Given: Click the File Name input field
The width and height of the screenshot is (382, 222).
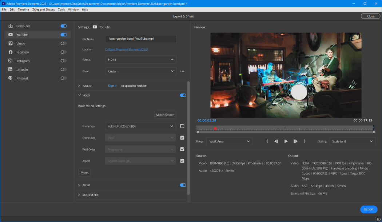Looking at the screenshot, I should [140, 39].
